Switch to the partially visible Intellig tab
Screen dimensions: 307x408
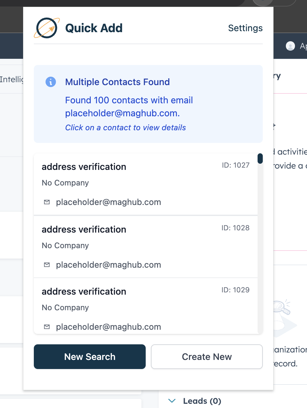click(x=12, y=79)
